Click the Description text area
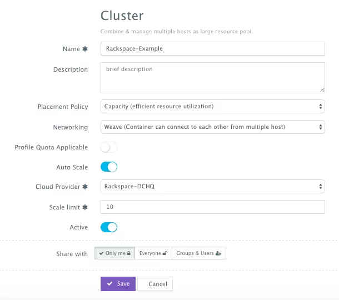339x300 pixels. (x=212, y=78)
